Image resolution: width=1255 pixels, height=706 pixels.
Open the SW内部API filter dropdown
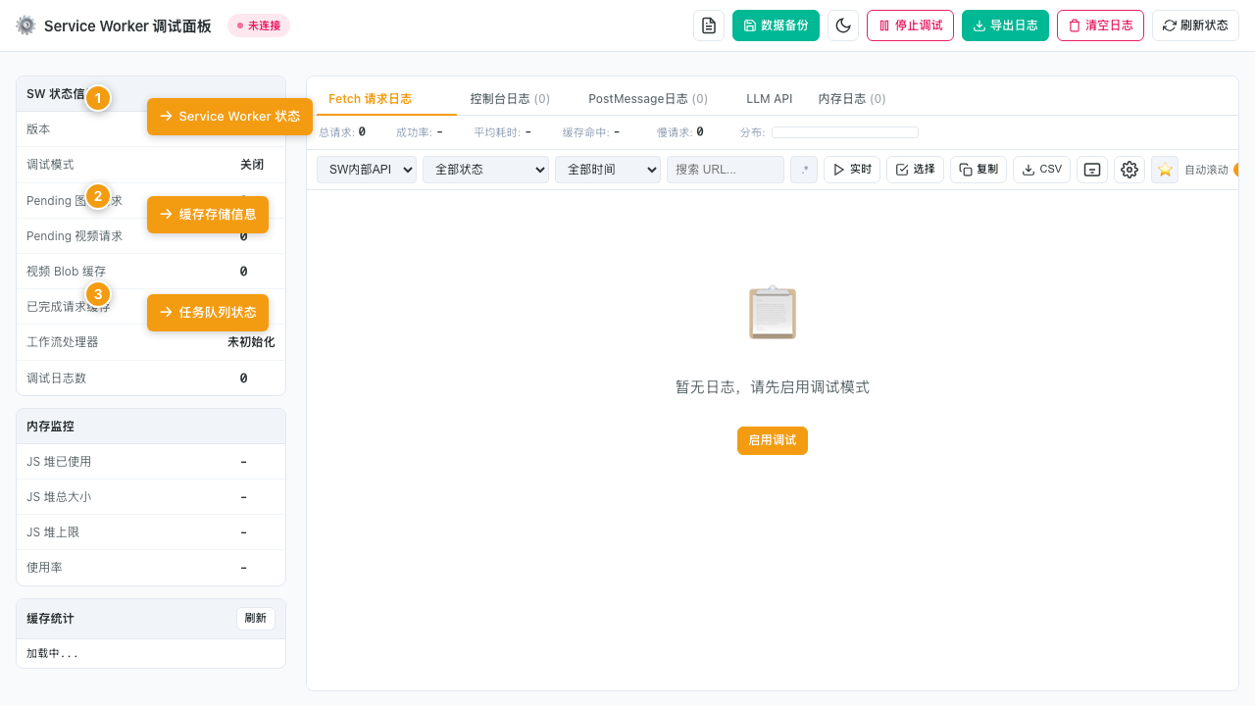click(x=366, y=169)
